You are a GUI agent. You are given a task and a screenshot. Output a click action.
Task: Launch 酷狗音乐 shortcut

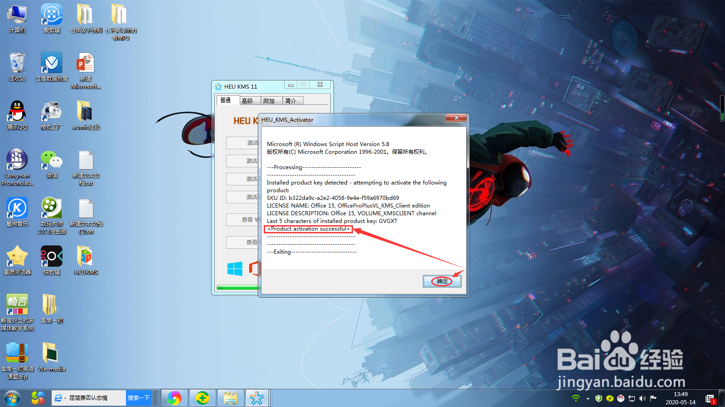coord(17,212)
